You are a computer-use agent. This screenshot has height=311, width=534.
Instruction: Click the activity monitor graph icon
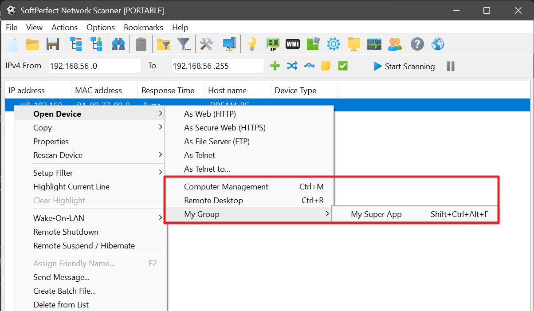click(374, 43)
